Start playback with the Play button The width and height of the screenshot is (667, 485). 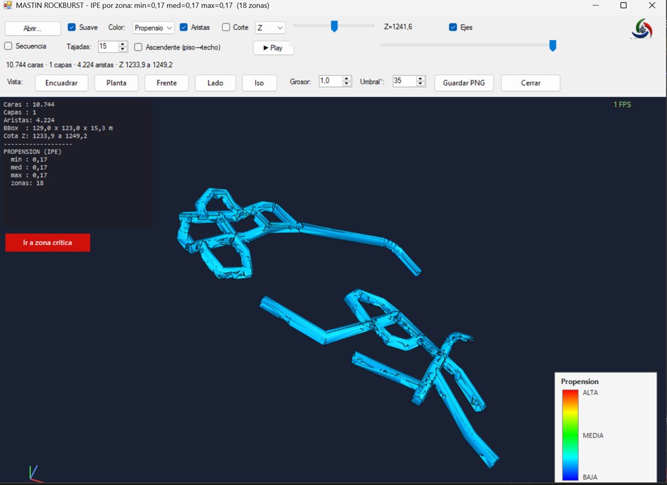[272, 48]
